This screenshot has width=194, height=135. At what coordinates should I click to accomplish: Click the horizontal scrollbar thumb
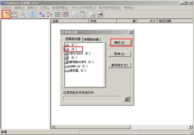[x=93, y=127]
